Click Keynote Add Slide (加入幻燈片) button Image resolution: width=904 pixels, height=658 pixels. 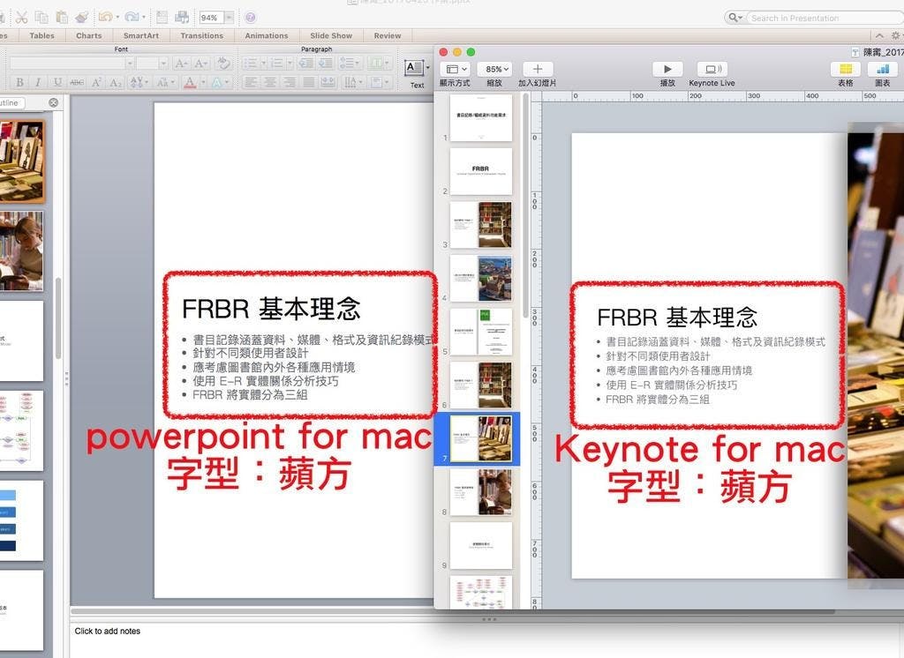tap(538, 69)
